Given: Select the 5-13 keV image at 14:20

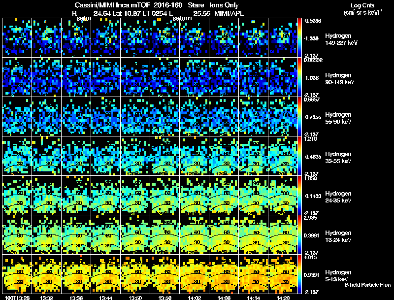Looking at the screenshot, I should [x=283, y=274].
